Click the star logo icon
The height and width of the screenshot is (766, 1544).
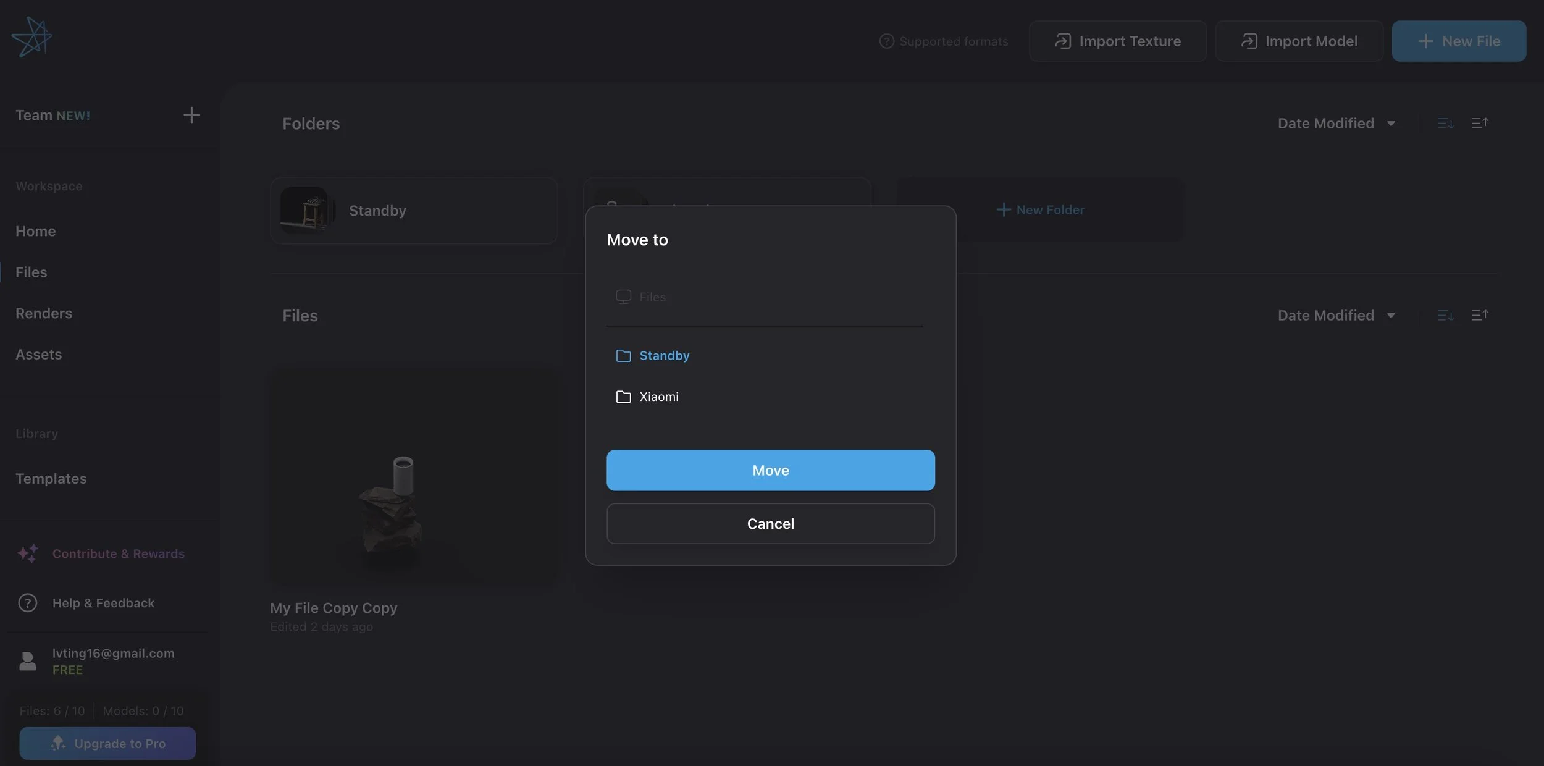tap(31, 37)
